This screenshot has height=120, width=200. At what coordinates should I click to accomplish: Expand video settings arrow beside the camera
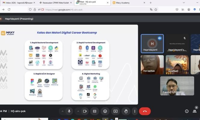78,111
